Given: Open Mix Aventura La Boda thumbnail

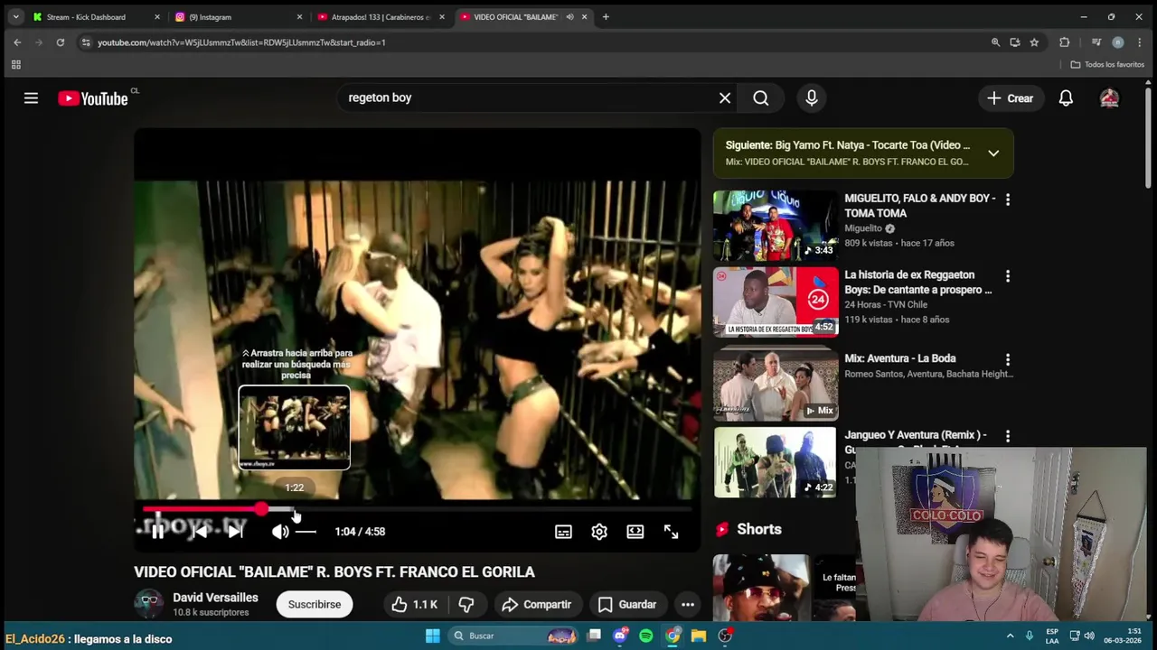Looking at the screenshot, I should click(776, 385).
